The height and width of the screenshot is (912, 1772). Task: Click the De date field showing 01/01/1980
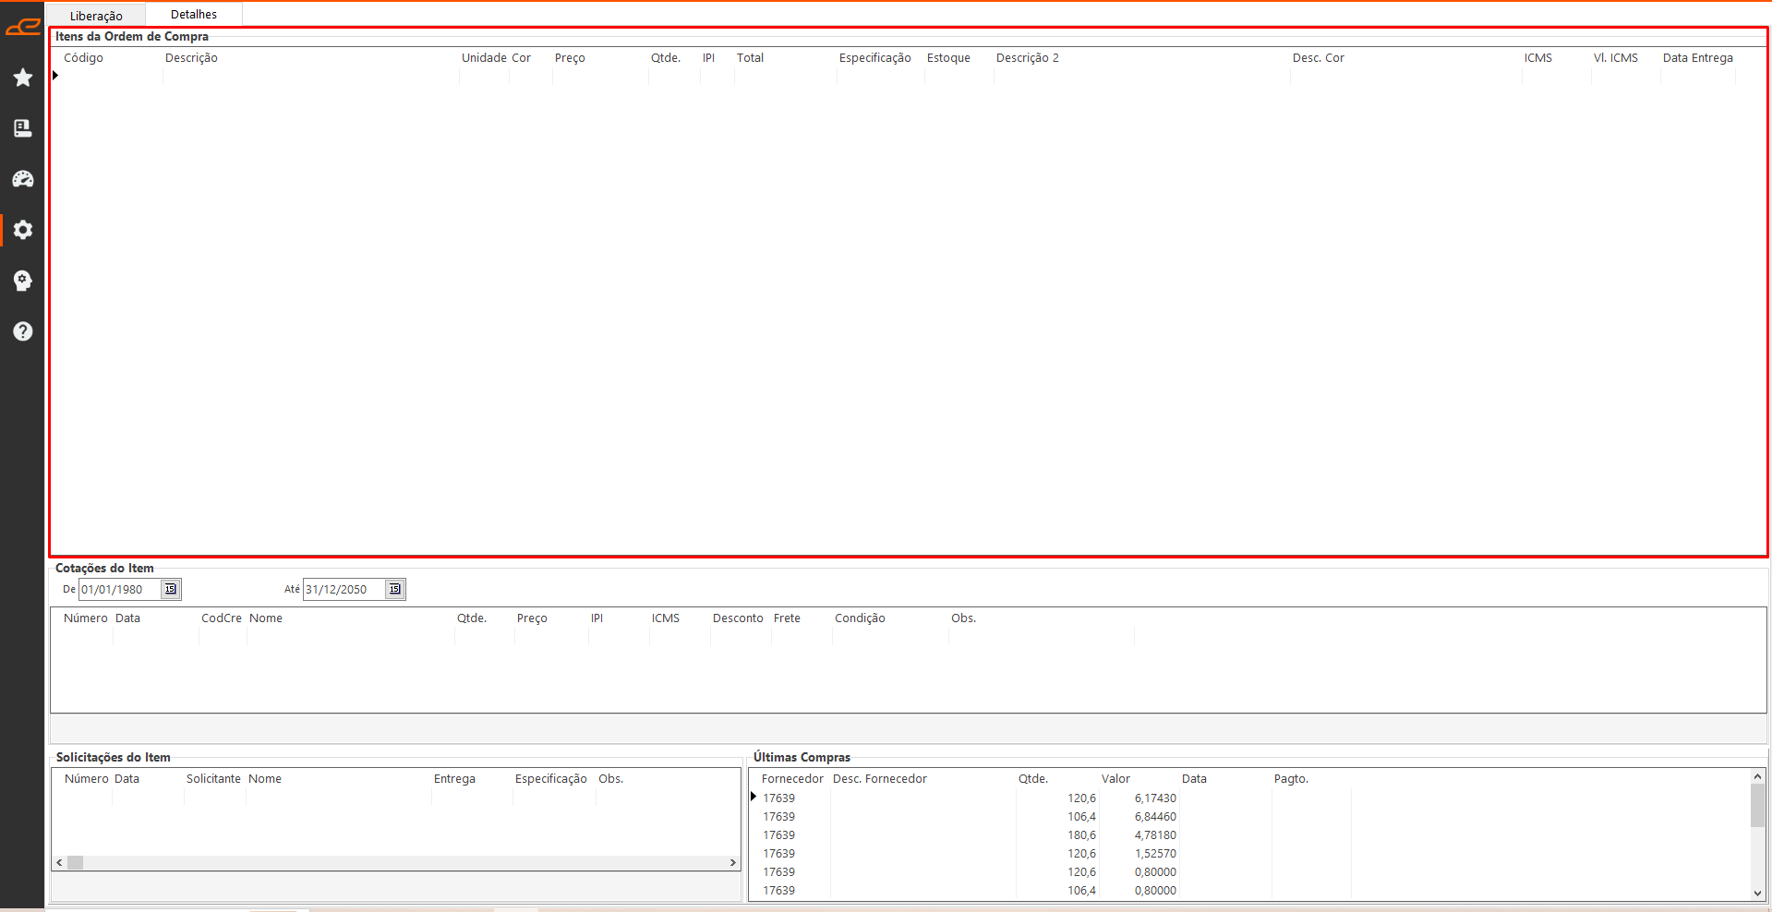(x=120, y=589)
